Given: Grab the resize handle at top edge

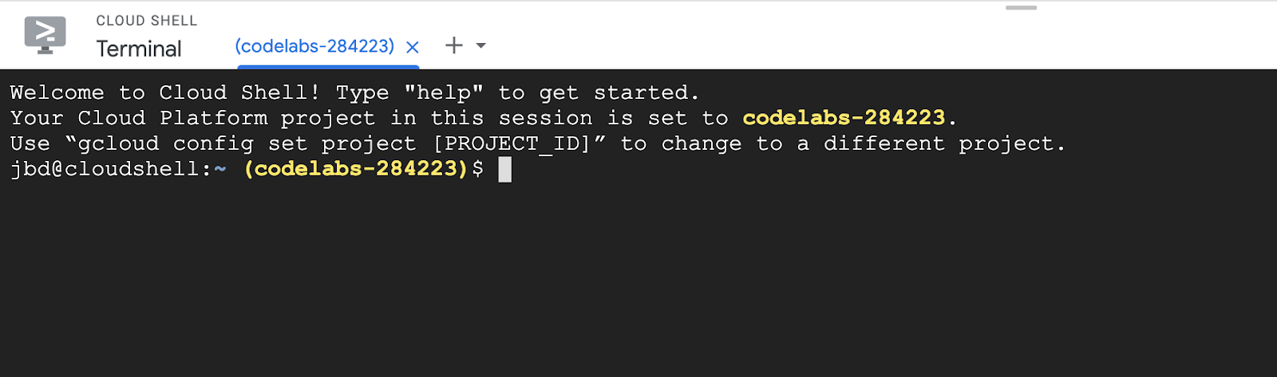Looking at the screenshot, I should point(1021,8).
